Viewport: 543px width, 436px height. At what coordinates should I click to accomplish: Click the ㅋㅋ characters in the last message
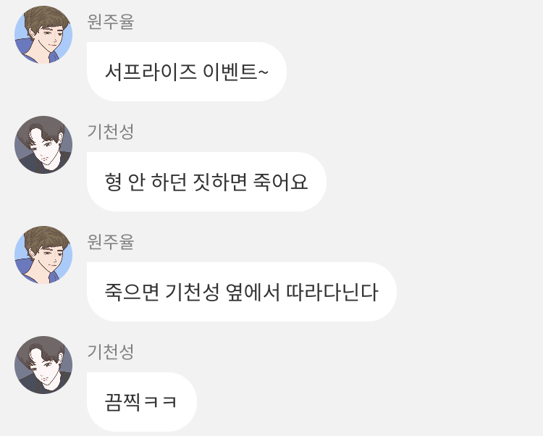[x=161, y=403]
